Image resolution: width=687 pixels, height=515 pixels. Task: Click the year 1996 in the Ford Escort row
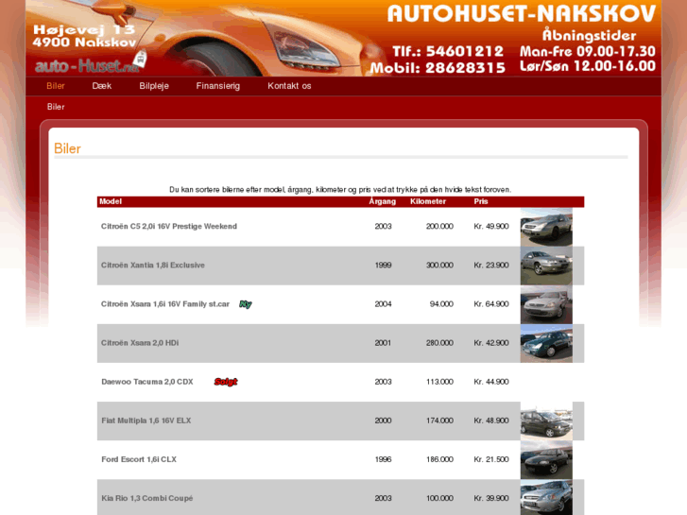point(383,460)
